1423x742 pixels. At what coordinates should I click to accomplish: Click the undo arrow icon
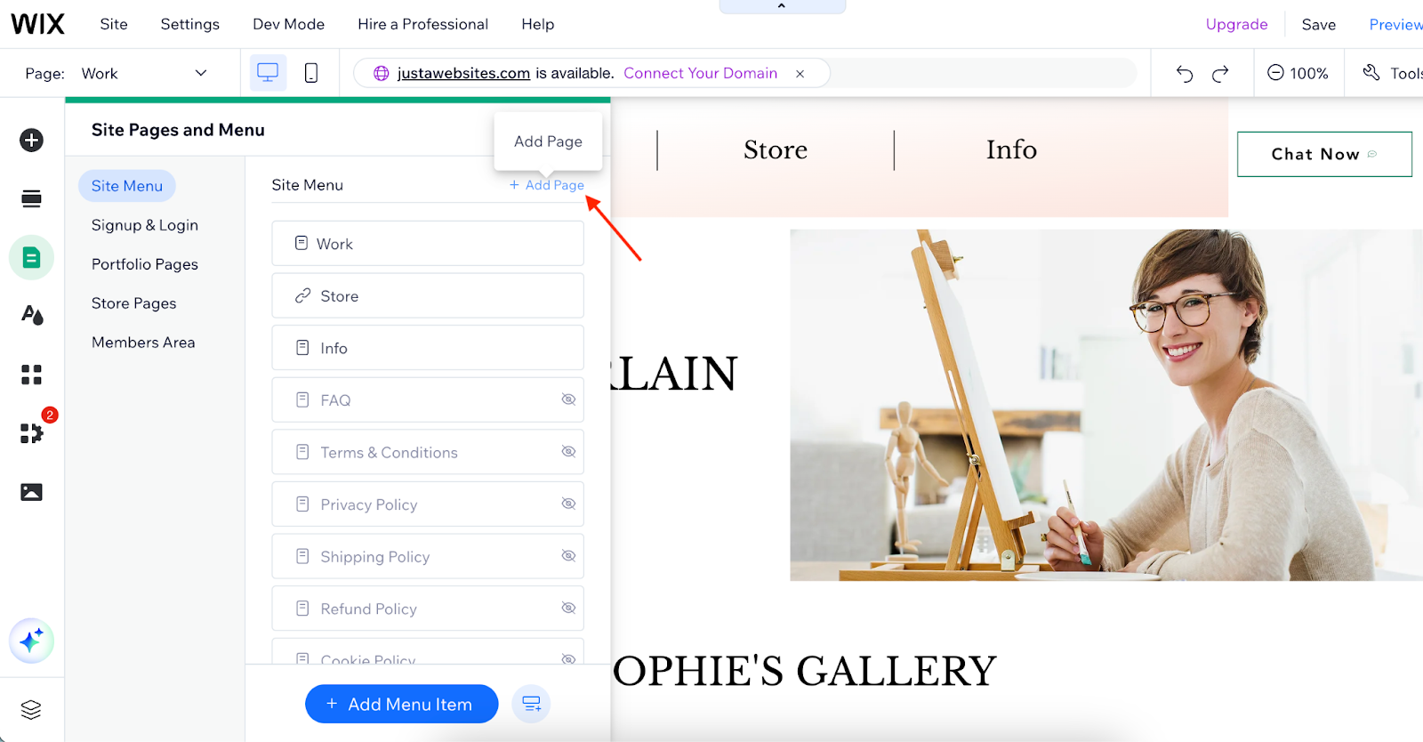[1185, 73]
